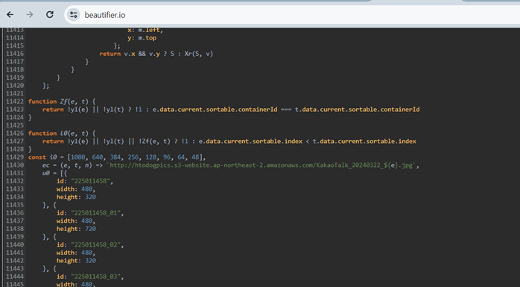Click the browser forward arrow

30,15
